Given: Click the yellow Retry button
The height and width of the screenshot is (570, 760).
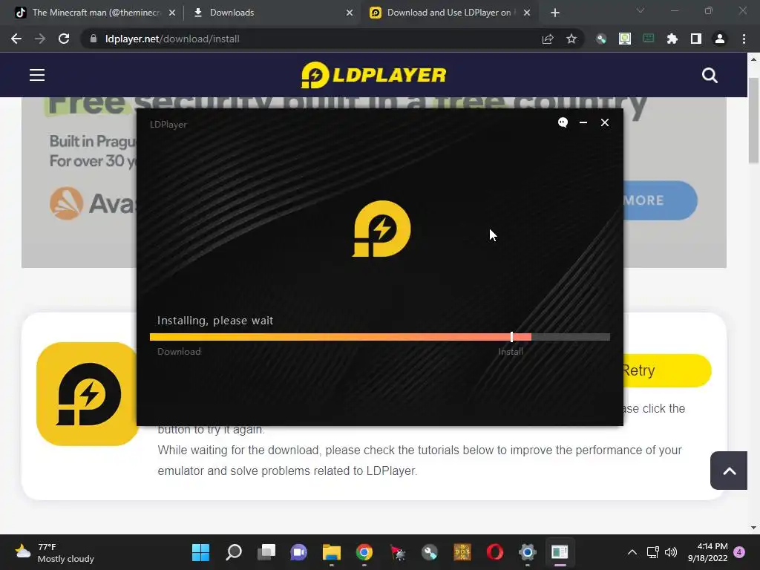Looking at the screenshot, I should coord(667,370).
